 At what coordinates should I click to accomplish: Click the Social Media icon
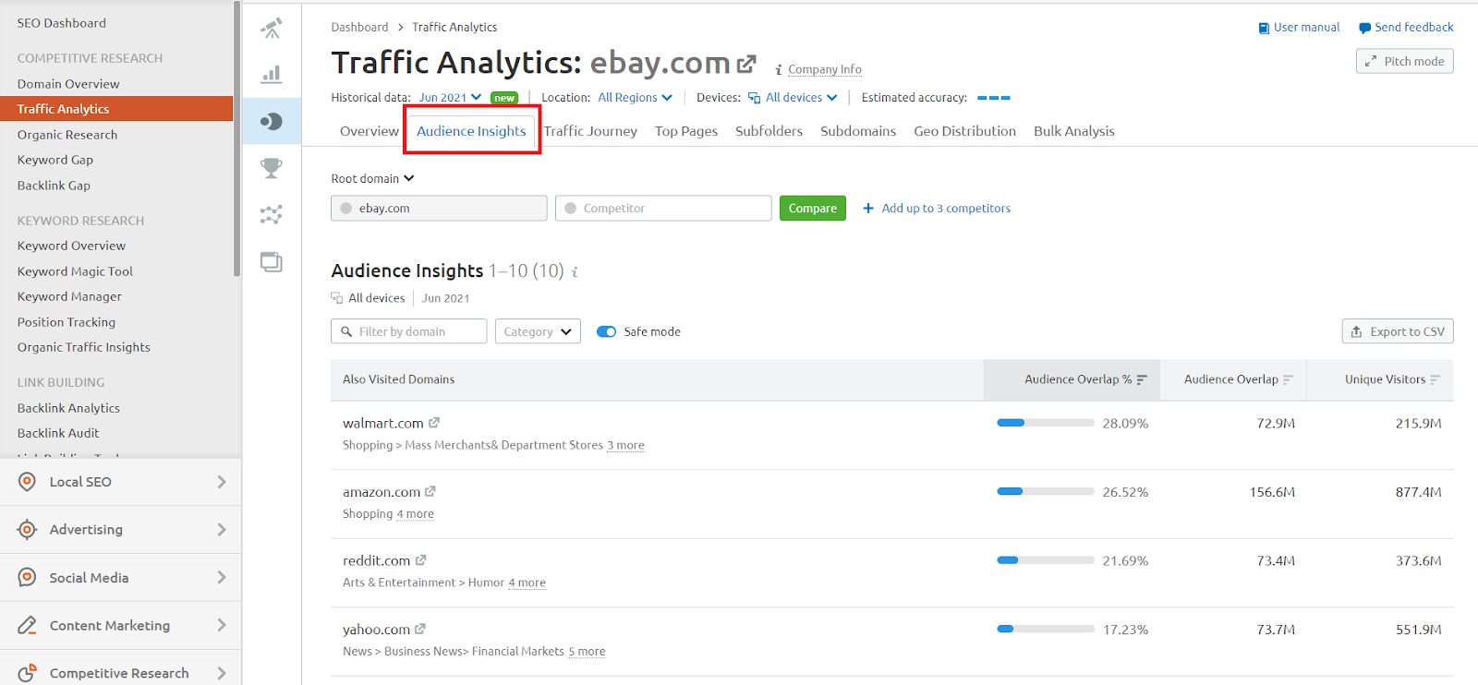28,577
